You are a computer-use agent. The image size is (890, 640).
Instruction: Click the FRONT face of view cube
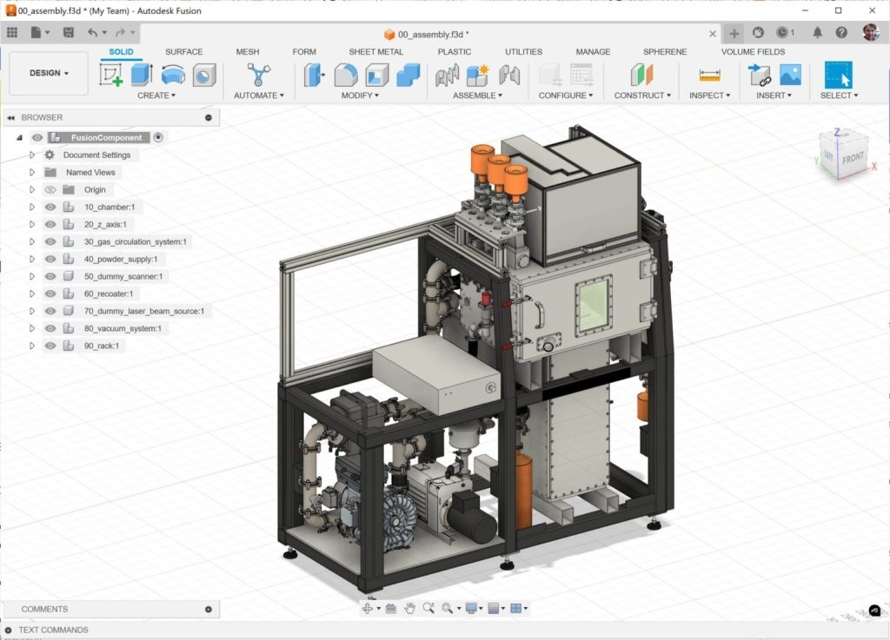853,159
